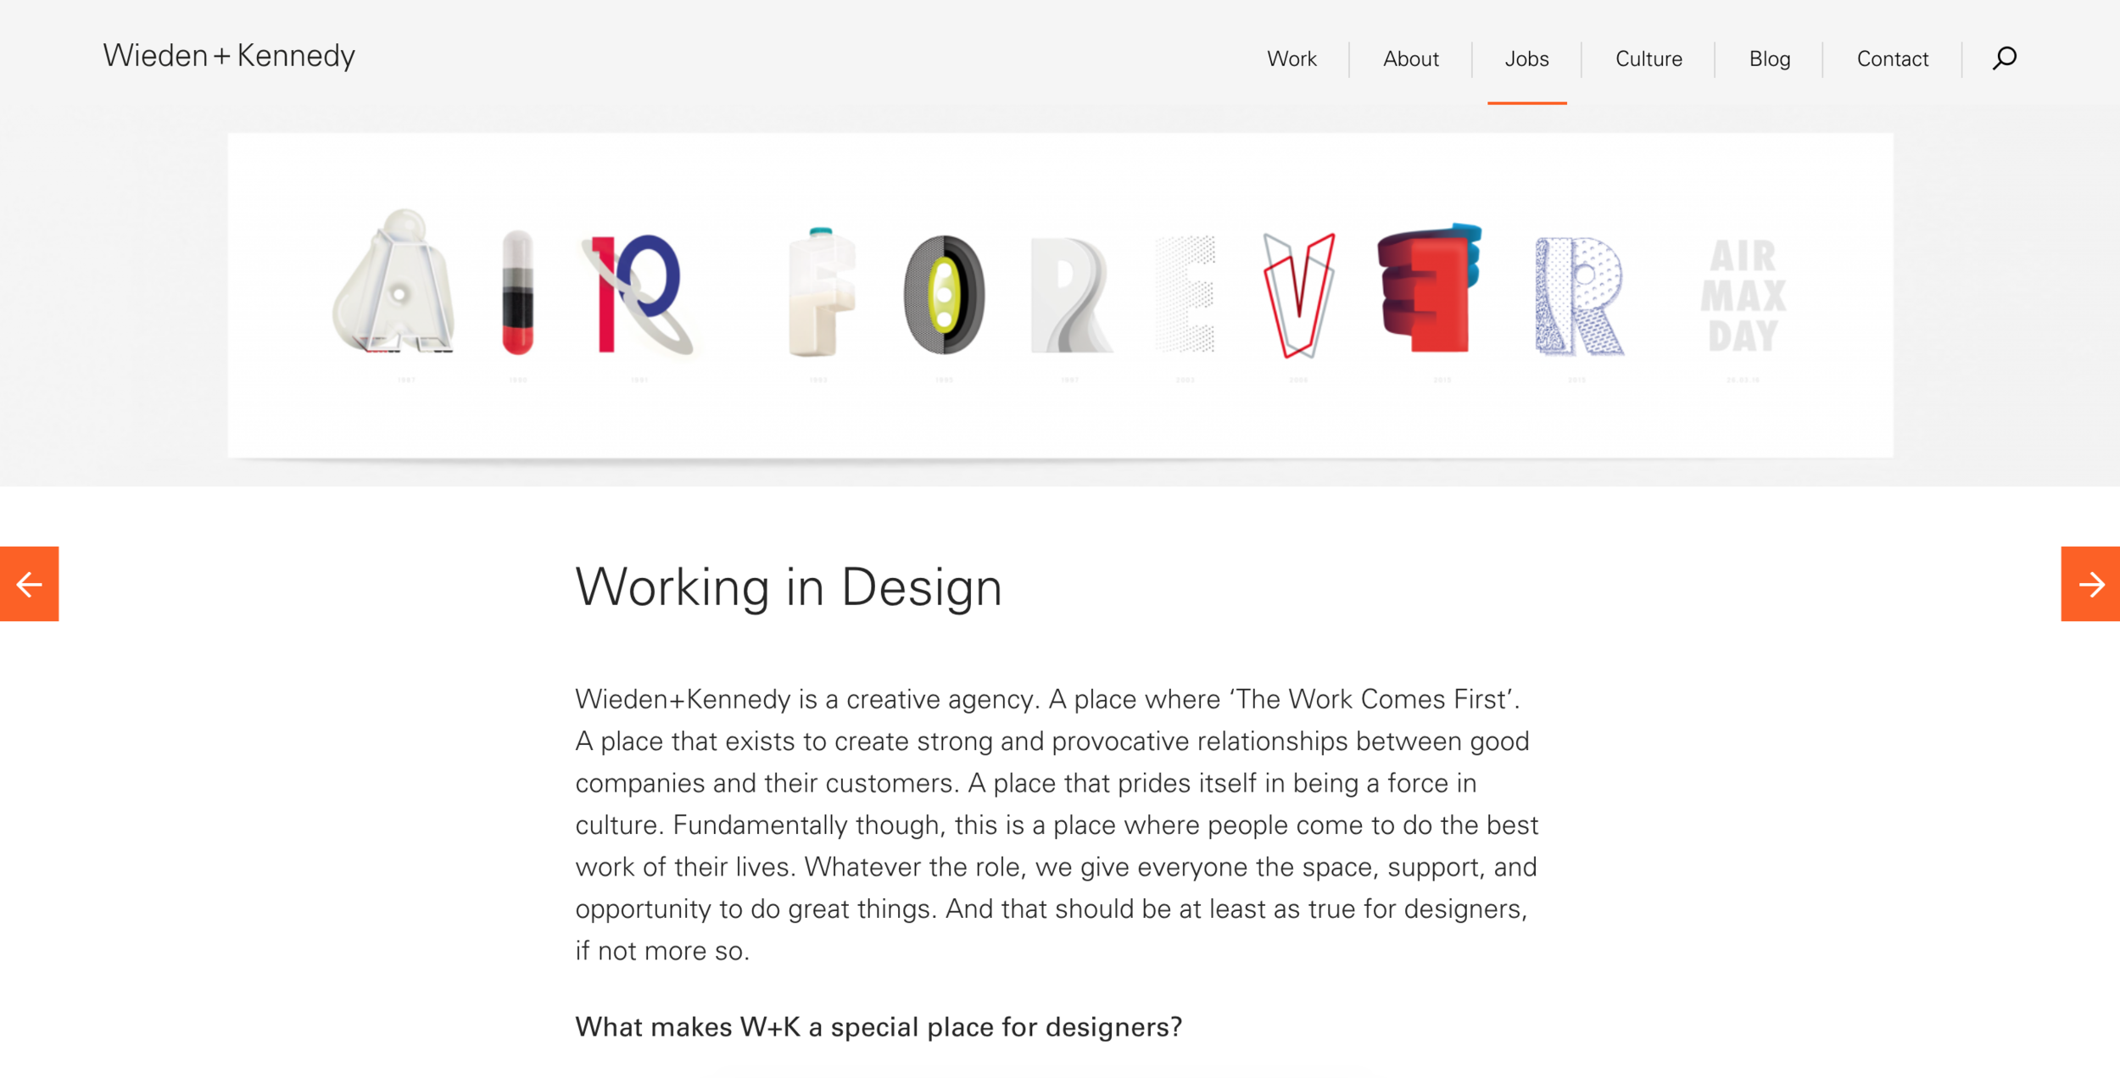Image resolution: width=2120 pixels, height=1078 pixels.
Task: Open the Blog menu item
Action: point(1770,59)
